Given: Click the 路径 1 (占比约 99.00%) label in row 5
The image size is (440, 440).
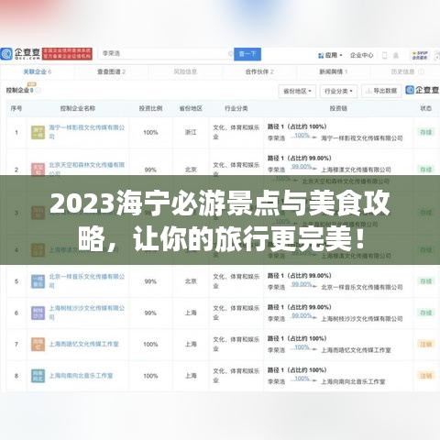Looking at the screenshot, I should 300,276.
